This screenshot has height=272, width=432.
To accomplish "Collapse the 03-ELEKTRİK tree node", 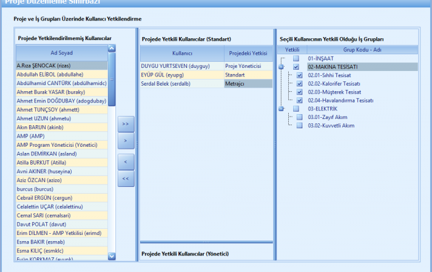I will tap(281, 109).
